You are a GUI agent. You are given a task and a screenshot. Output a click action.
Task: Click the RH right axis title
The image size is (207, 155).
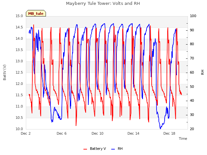coord(202,72)
